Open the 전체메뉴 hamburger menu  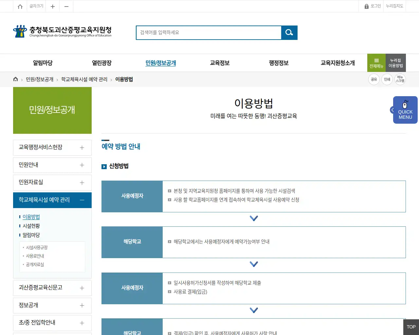click(x=376, y=63)
